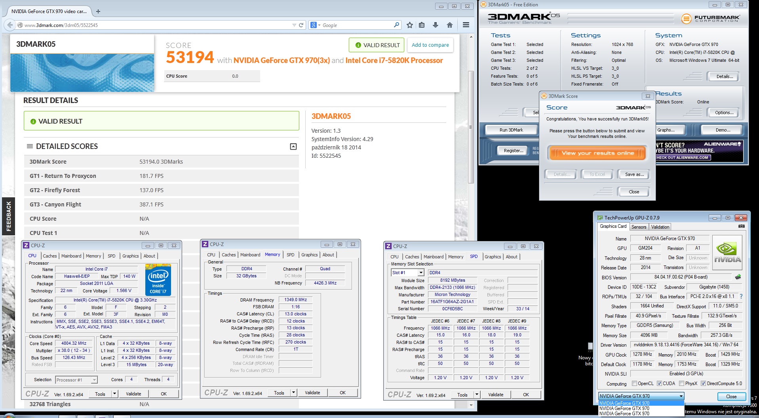Click the Intel Core i7-5820K Processor link
The width and height of the screenshot is (759, 418).
tap(394, 60)
